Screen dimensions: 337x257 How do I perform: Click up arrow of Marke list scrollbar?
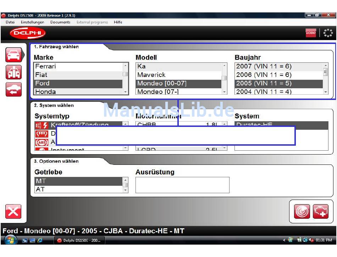[x=125, y=65]
